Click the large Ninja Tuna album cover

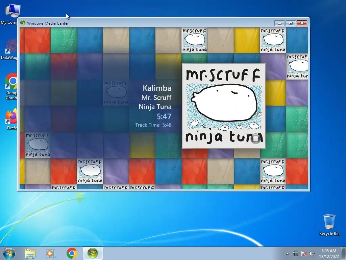224,106
